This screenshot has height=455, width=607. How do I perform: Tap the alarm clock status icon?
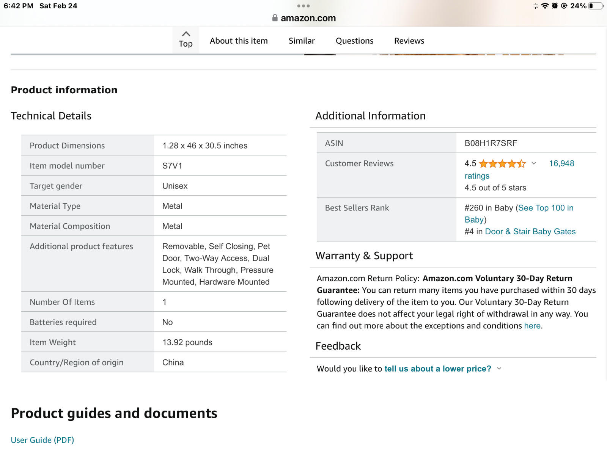[x=555, y=6]
